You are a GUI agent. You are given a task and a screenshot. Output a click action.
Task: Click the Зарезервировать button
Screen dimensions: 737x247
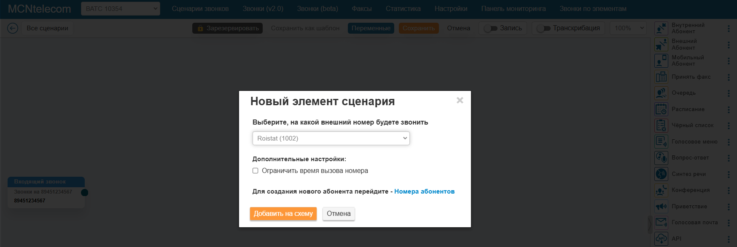coord(227,28)
